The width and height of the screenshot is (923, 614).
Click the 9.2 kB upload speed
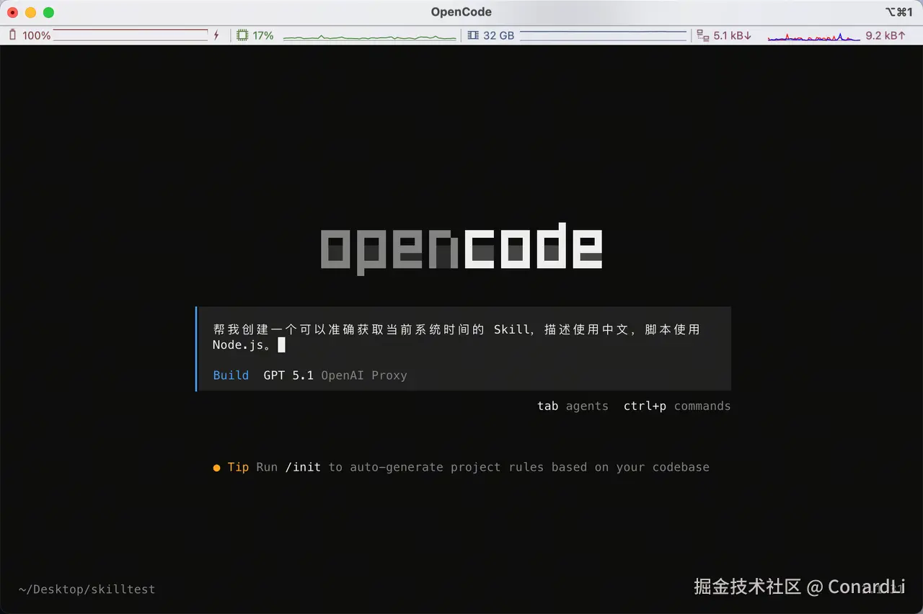tap(886, 35)
